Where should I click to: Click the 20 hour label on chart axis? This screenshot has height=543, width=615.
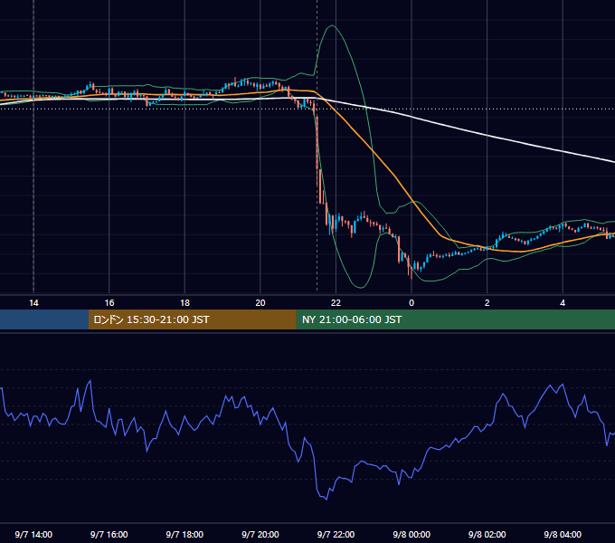click(x=260, y=303)
